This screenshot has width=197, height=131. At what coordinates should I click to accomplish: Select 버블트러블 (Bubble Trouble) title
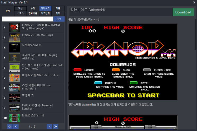(41, 75)
